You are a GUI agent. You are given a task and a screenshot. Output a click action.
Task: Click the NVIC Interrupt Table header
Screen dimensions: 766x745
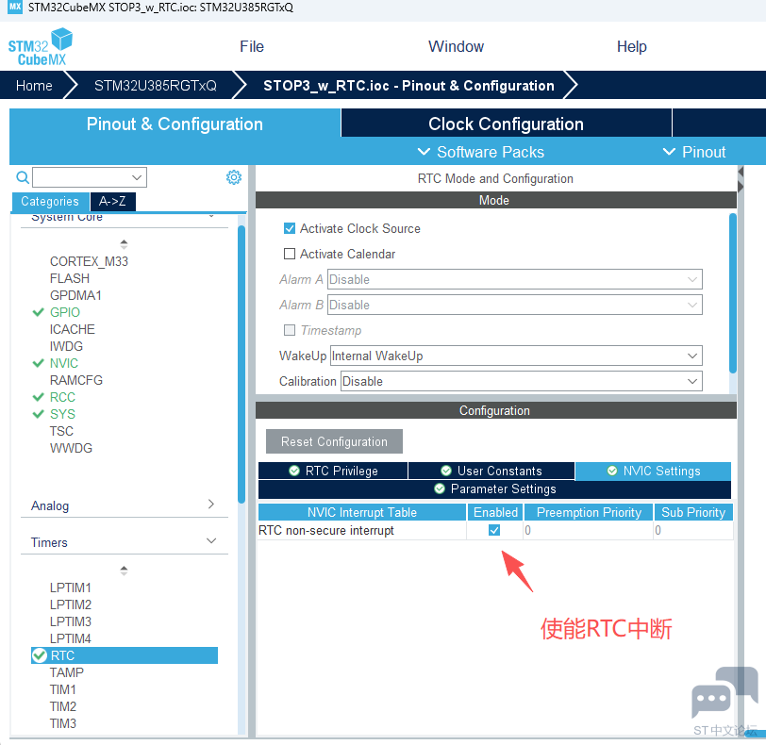[362, 512]
